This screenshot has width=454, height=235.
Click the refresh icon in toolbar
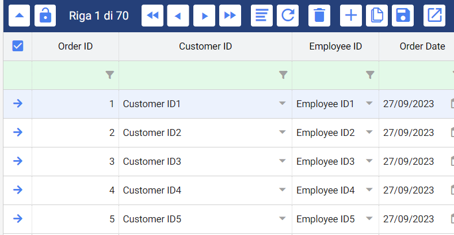288,16
